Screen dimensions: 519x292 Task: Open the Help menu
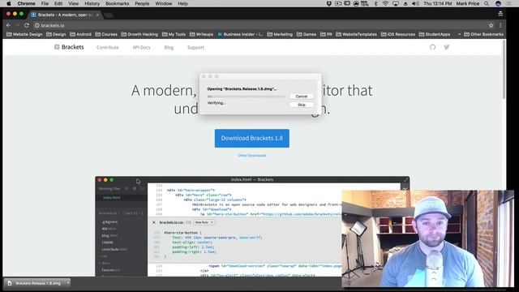coord(182,3)
